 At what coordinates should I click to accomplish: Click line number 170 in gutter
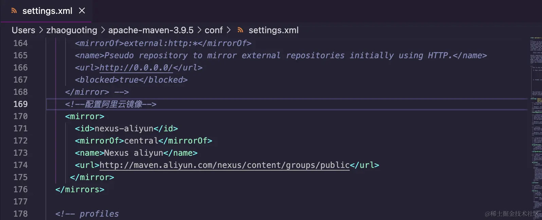[20, 116]
